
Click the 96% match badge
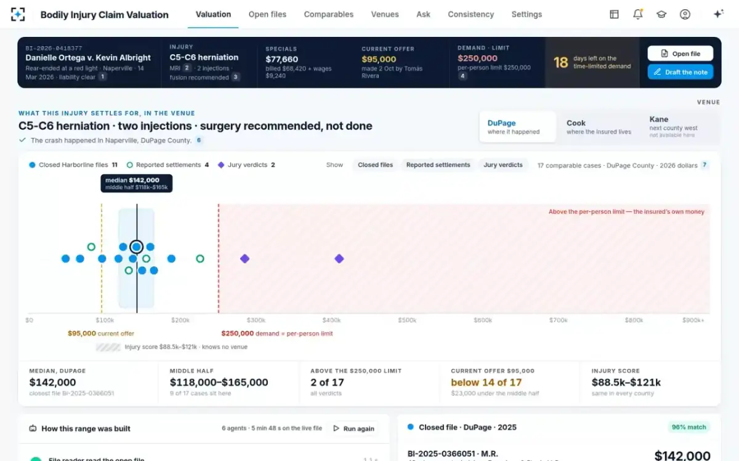tap(689, 427)
